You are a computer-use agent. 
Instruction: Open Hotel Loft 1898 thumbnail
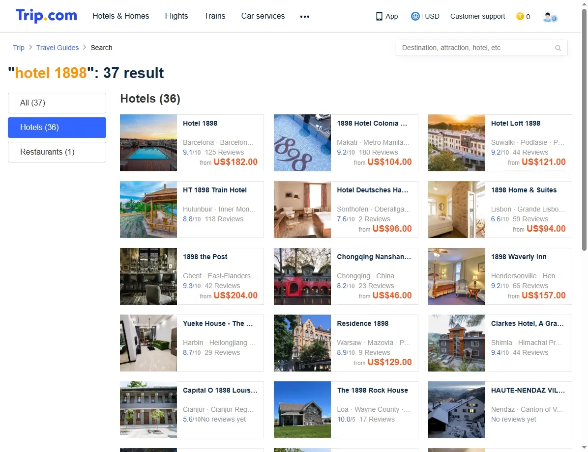pos(456,143)
